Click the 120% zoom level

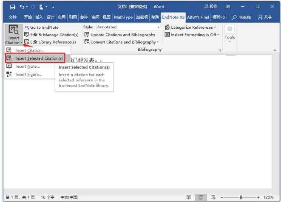pyautogui.click(x=268, y=197)
